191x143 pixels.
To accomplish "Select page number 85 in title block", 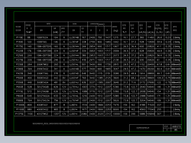I will click(x=176, y=130).
